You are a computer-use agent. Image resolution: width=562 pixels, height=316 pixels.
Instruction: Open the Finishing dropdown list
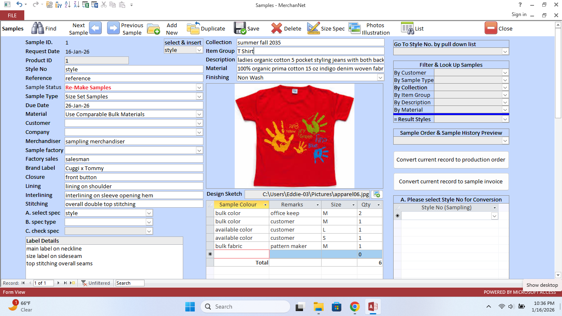click(380, 77)
